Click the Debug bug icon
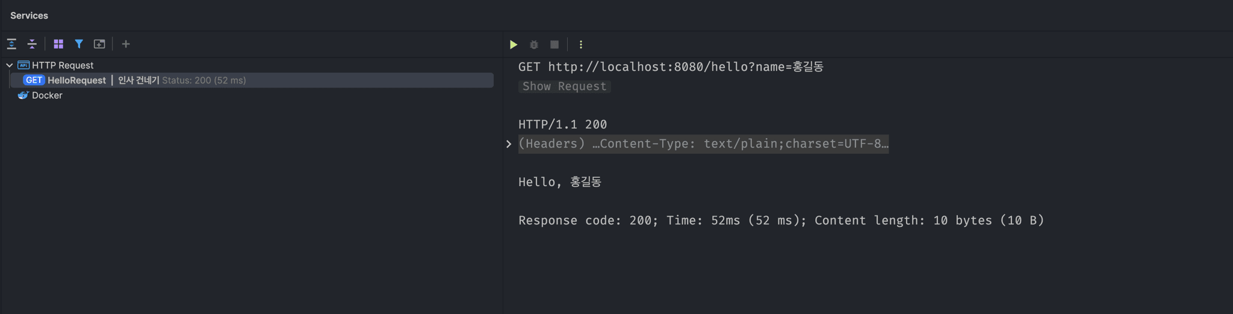Image resolution: width=1233 pixels, height=314 pixels. point(534,44)
